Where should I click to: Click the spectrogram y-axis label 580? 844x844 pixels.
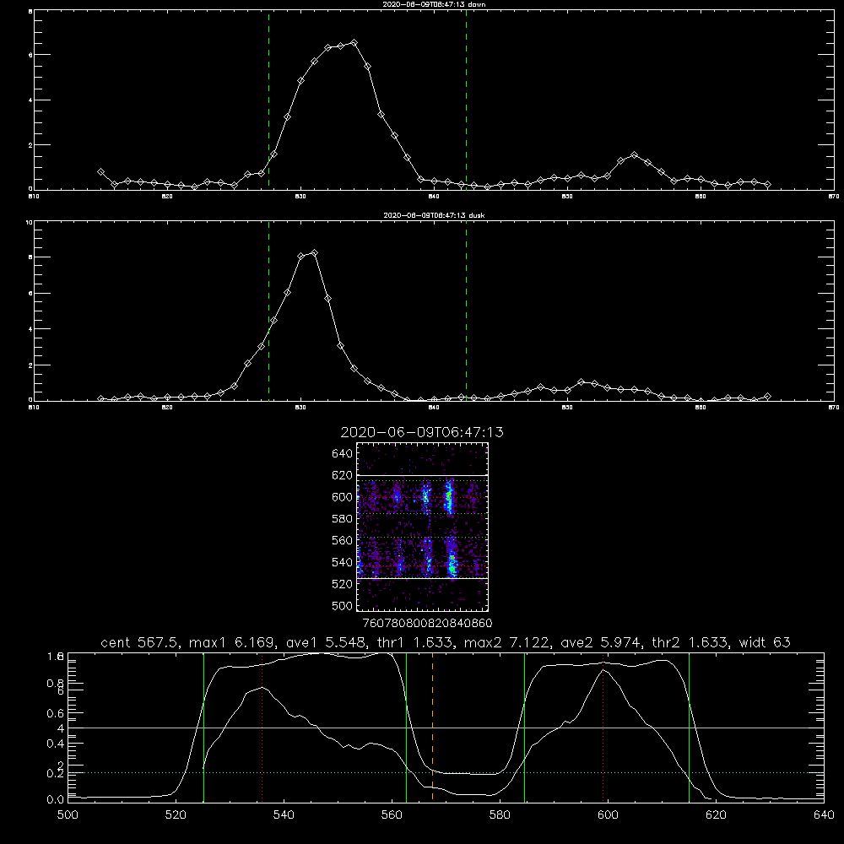(x=343, y=519)
